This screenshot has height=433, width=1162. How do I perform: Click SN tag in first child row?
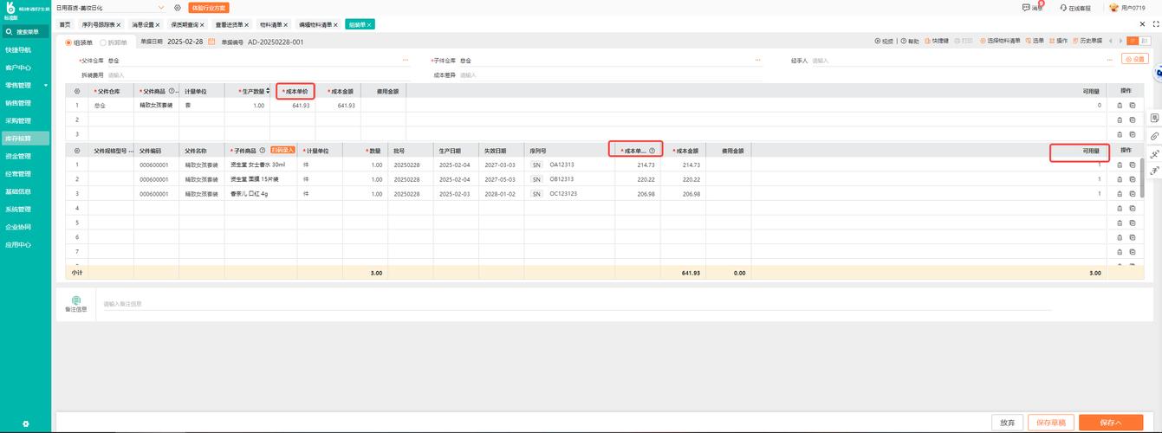tap(536, 165)
